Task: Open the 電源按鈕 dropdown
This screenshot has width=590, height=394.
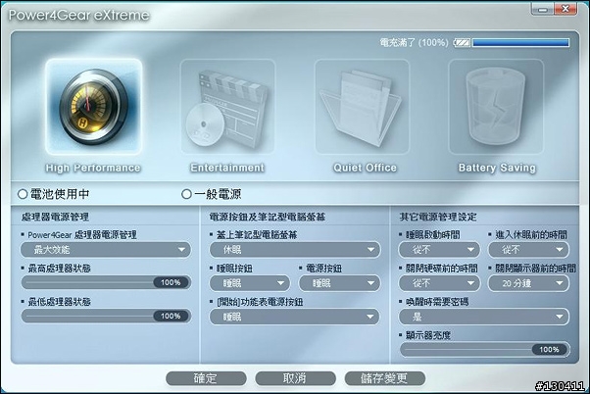Action: pos(339,283)
